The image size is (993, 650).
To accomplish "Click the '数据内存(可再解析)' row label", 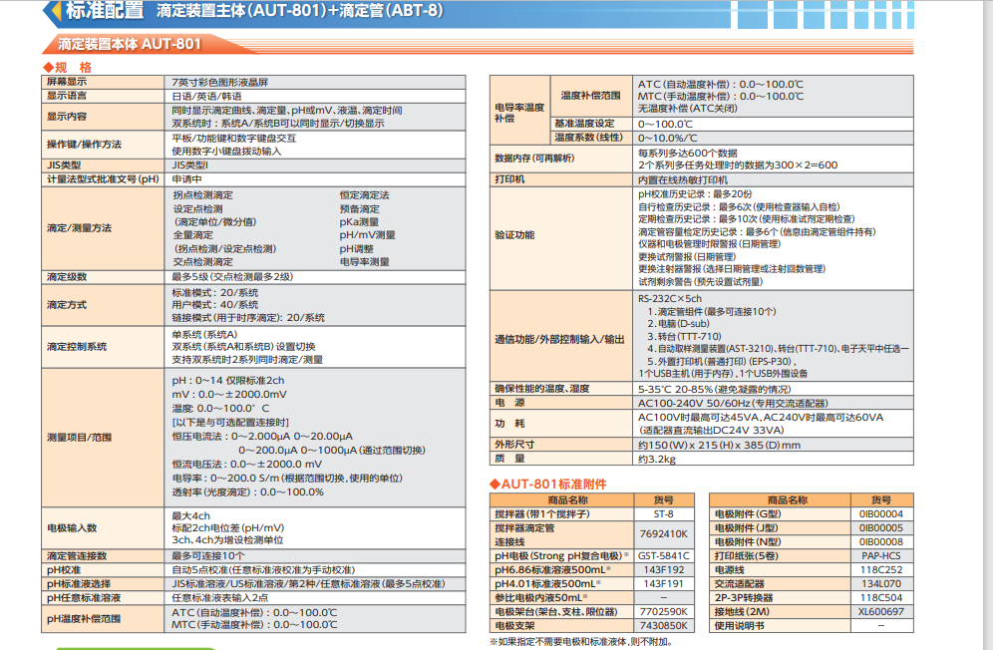I will tap(534, 159).
